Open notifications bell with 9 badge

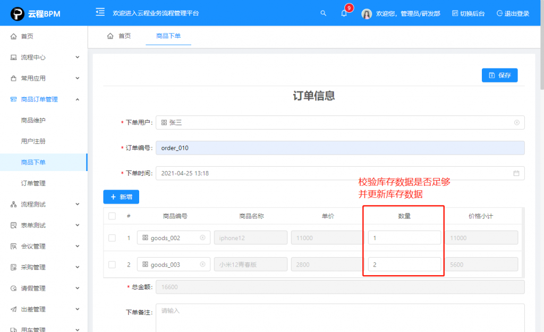click(x=344, y=13)
